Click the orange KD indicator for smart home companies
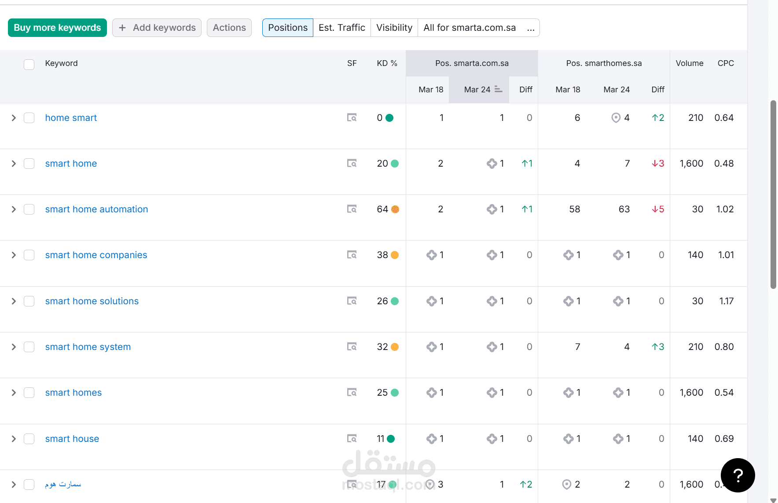This screenshot has width=778, height=503. [x=395, y=255]
